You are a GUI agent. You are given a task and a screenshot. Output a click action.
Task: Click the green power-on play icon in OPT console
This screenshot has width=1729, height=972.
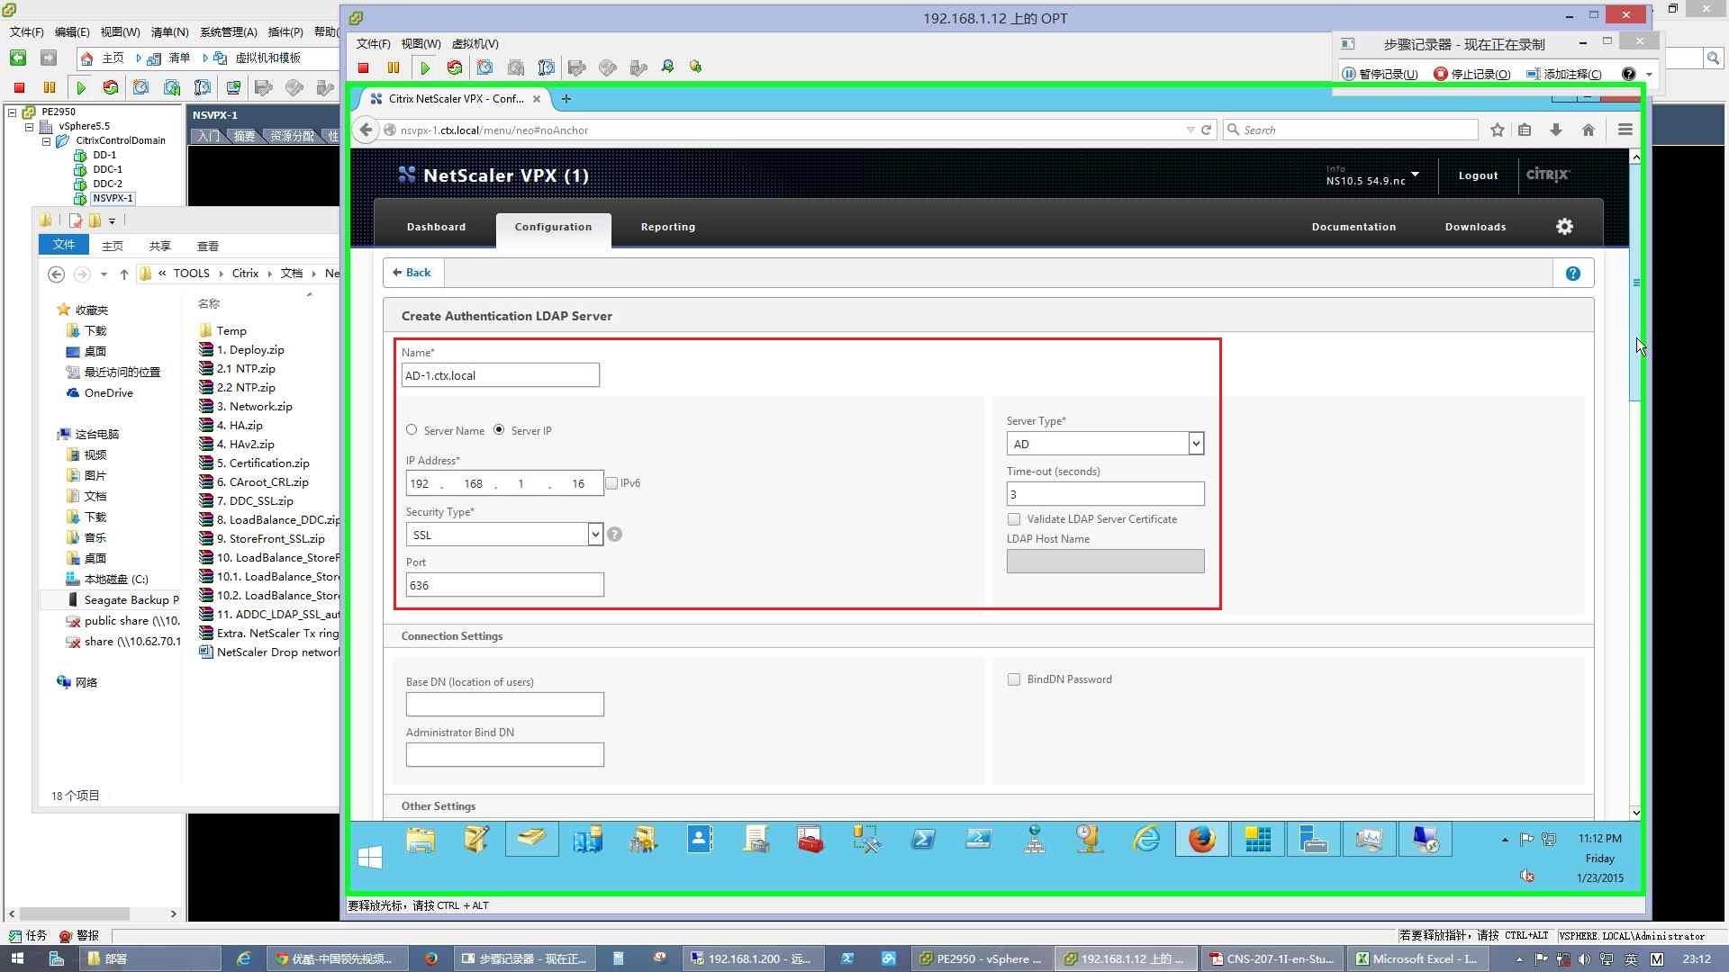(x=425, y=67)
